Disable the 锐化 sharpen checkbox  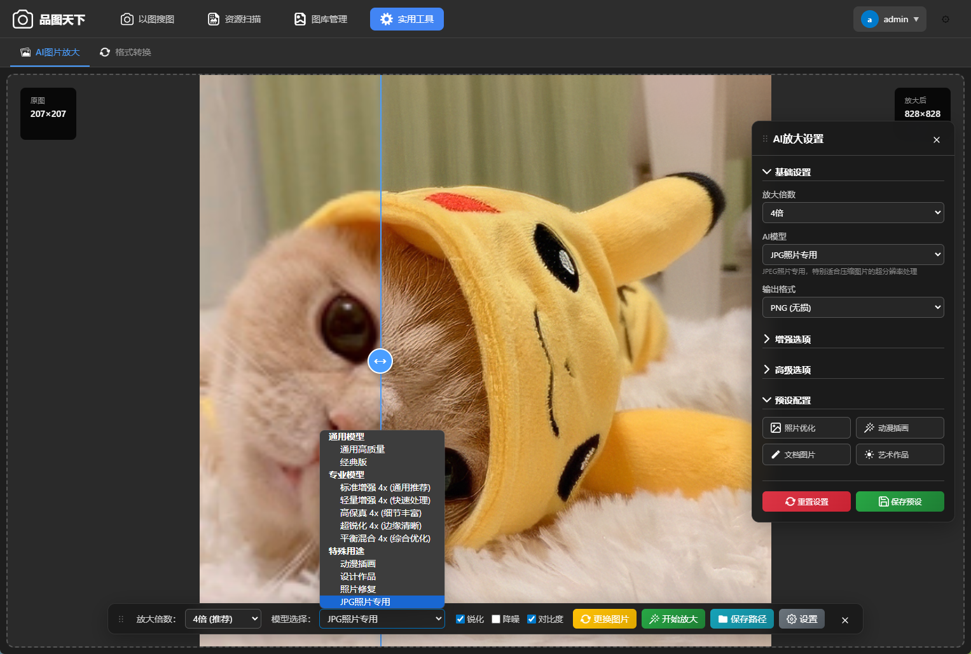point(460,619)
